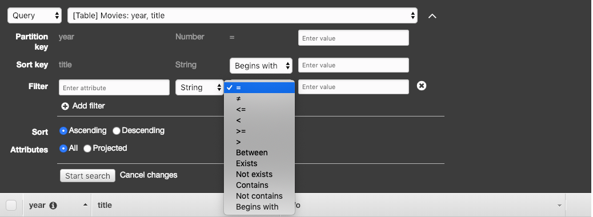This screenshot has width=593, height=217.
Task: Focus the partition key value field
Action: (x=353, y=38)
